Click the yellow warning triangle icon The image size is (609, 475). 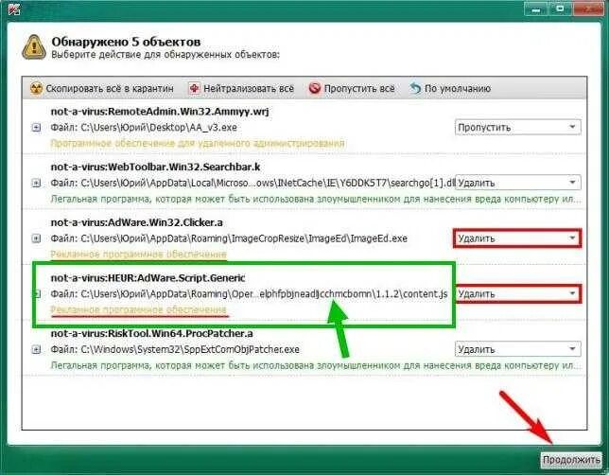pos(34,47)
